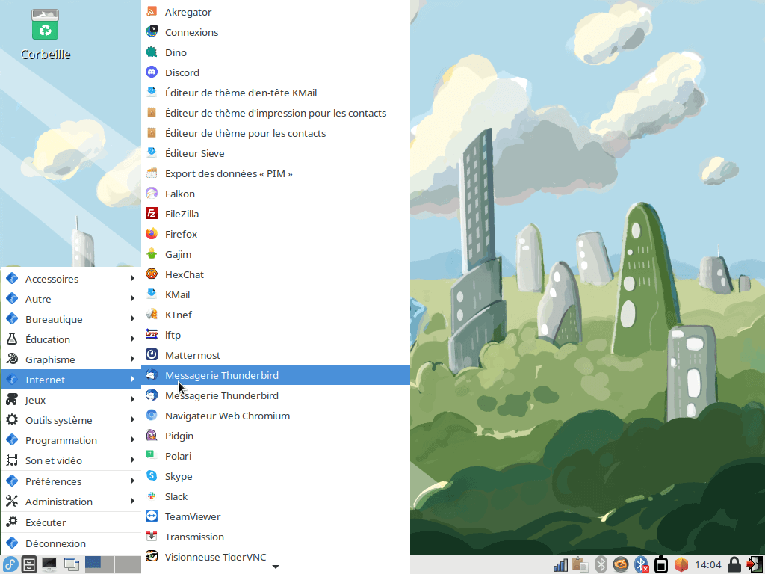
Task: Launch TeamViewer
Action: [276, 516]
